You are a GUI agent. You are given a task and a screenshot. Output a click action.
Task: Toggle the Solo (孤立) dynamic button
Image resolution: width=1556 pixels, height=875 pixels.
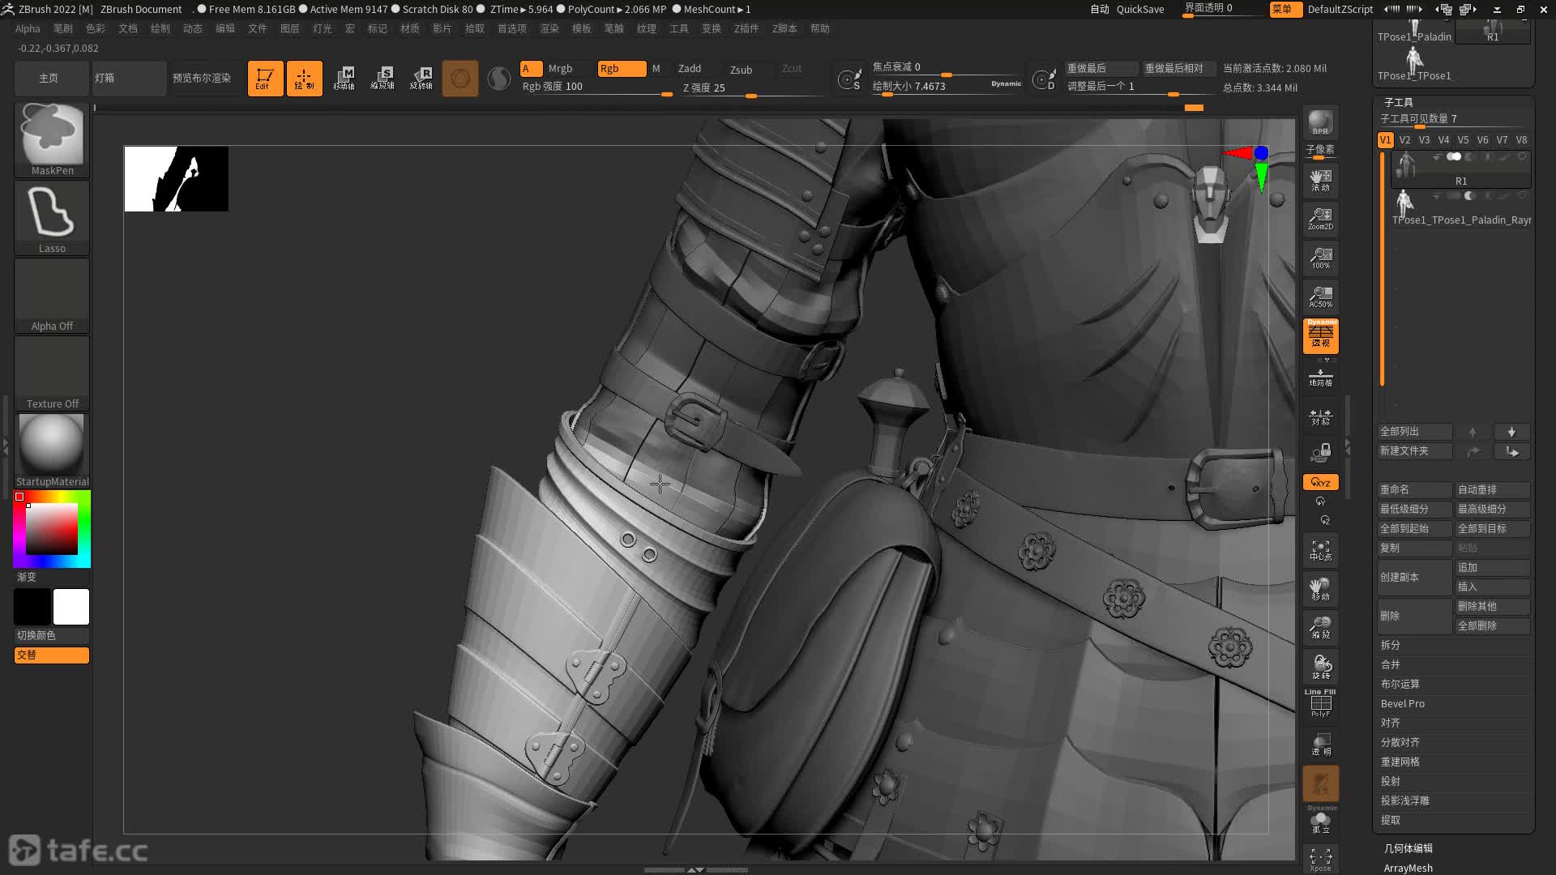[x=1320, y=820]
